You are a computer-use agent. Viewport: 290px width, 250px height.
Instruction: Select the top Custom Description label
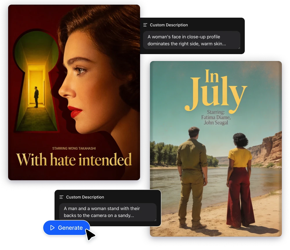point(169,25)
